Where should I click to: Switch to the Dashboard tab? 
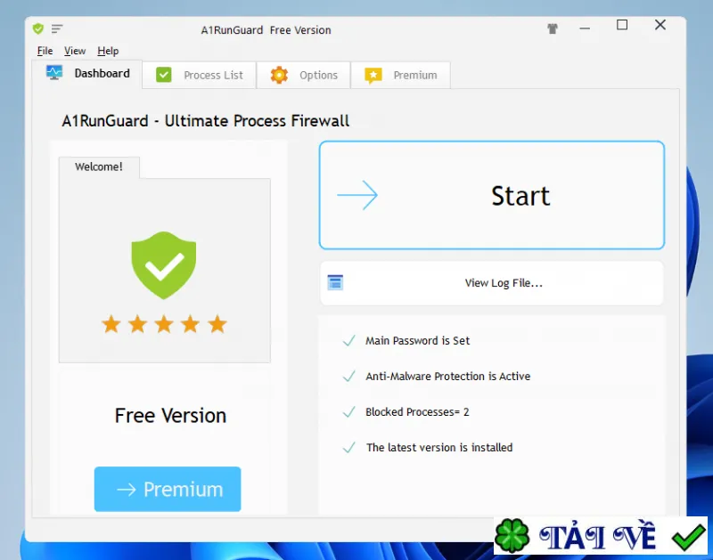point(87,74)
